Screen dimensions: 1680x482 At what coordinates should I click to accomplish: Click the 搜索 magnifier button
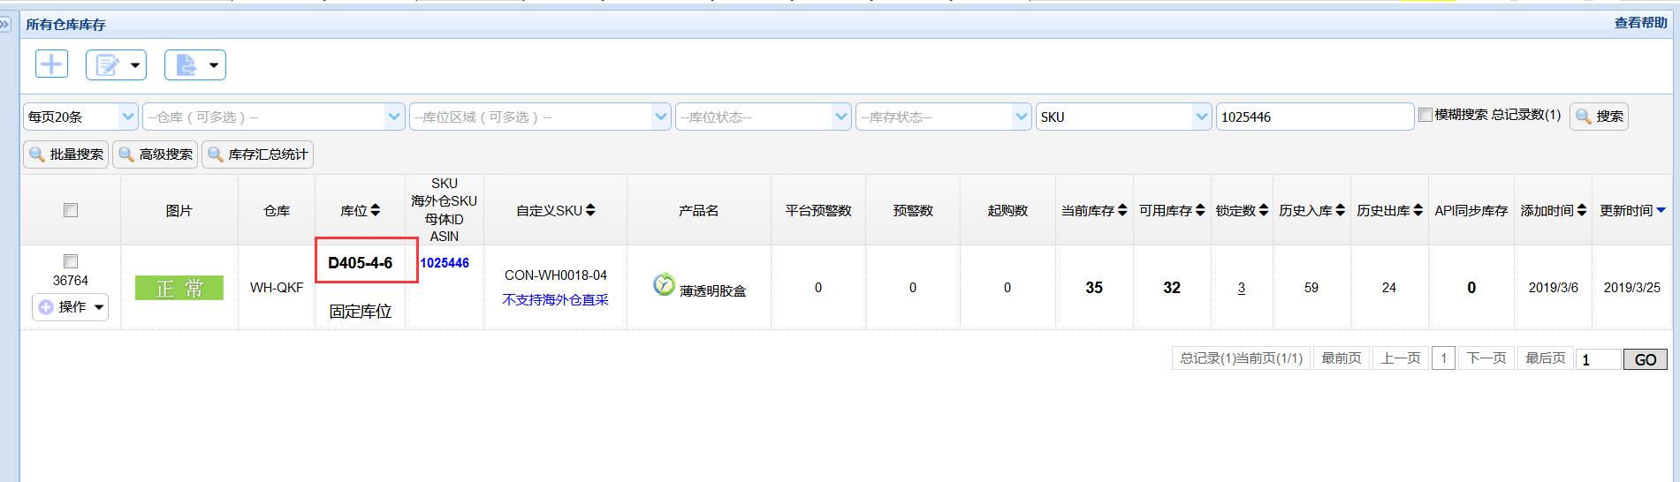click(1599, 117)
